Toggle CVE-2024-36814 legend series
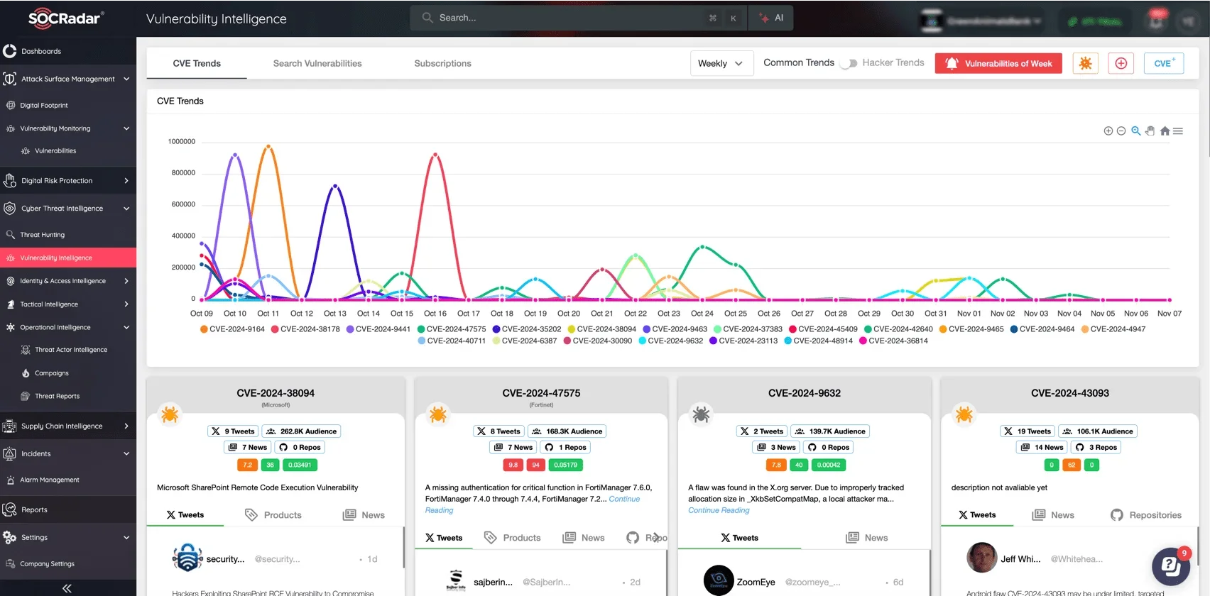Screen dimensions: 1210x596 [894, 341]
